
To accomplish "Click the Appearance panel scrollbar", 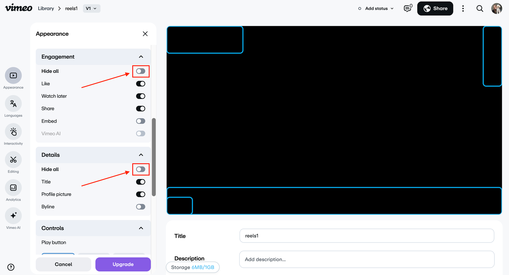I will [x=154, y=157].
